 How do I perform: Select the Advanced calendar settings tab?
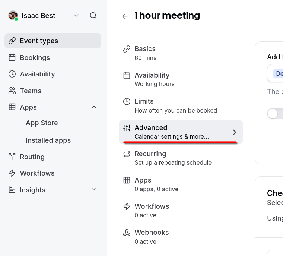click(181, 132)
